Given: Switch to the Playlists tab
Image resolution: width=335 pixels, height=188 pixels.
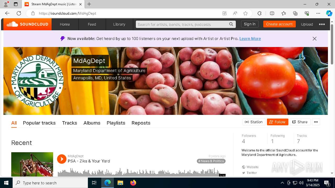Looking at the screenshot, I should (116, 123).
